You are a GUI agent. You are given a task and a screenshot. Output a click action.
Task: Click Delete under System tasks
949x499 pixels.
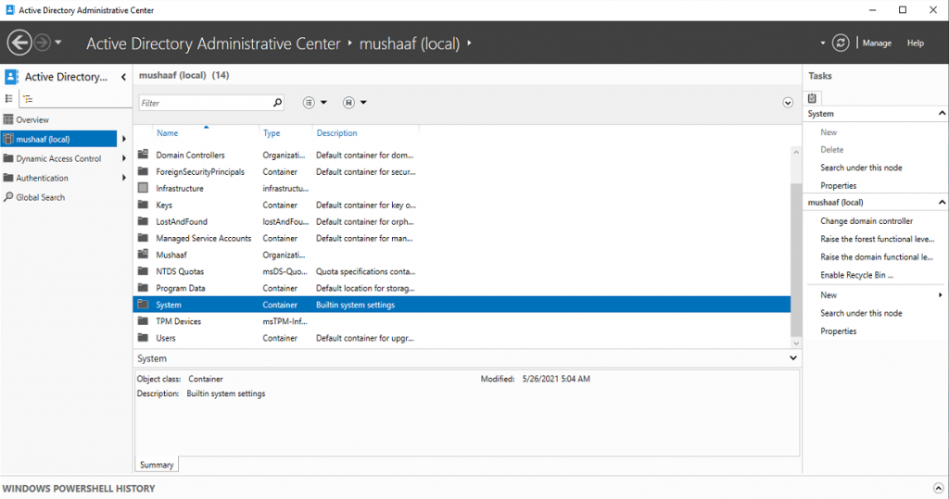831,149
